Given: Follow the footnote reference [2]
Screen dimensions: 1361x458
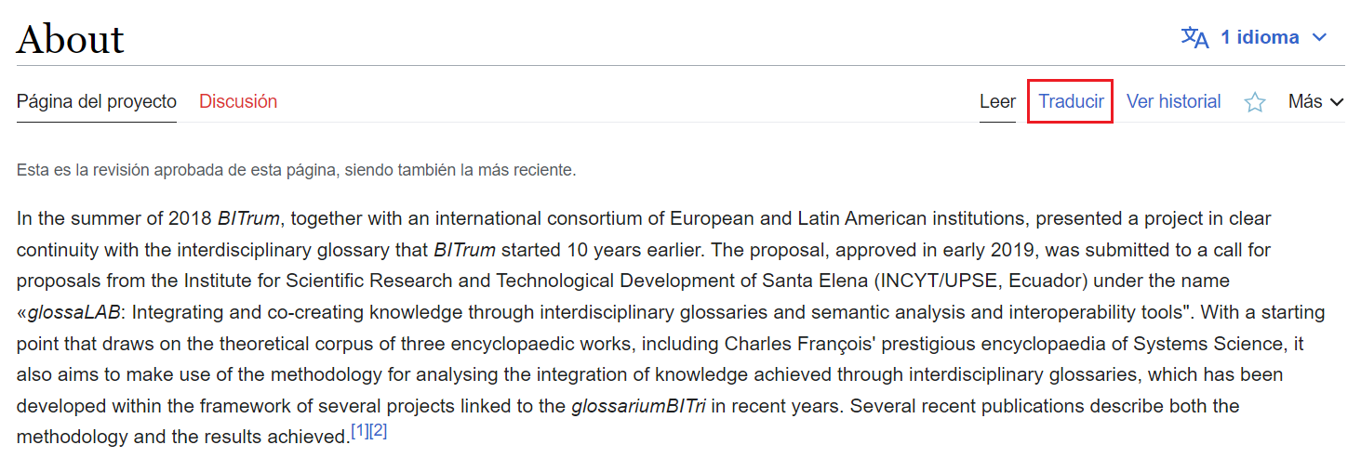Looking at the screenshot, I should tap(378, 432).
